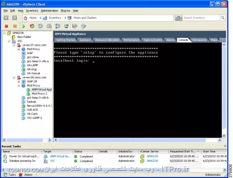233x178 pixels.
Task: Open the File menu
Action: point(5,11)
